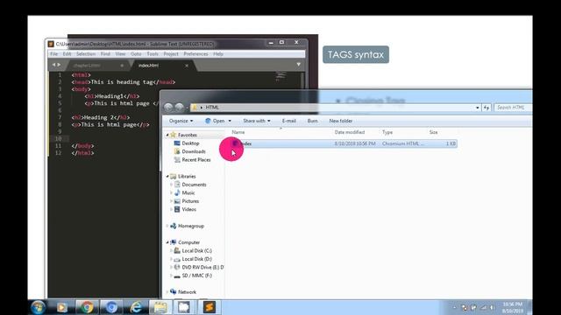Open the media player taskbar icon

61,307
